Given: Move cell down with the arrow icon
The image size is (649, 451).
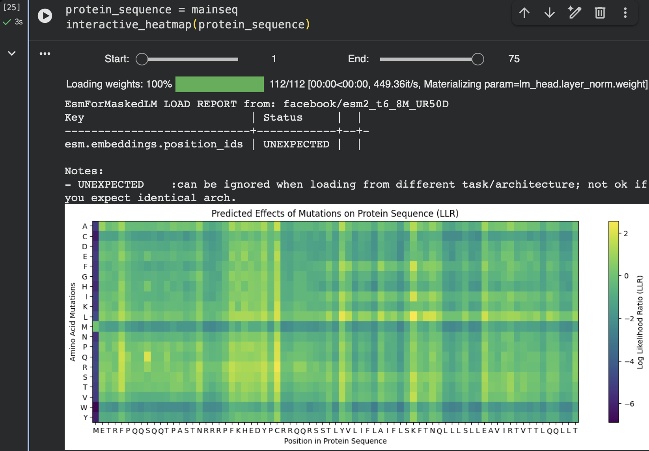Looking at the screenshot, I should click(x=550, y=13).
